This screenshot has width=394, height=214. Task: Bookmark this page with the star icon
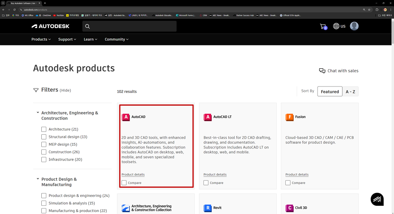pyautogui.click(x=369, y=10)
